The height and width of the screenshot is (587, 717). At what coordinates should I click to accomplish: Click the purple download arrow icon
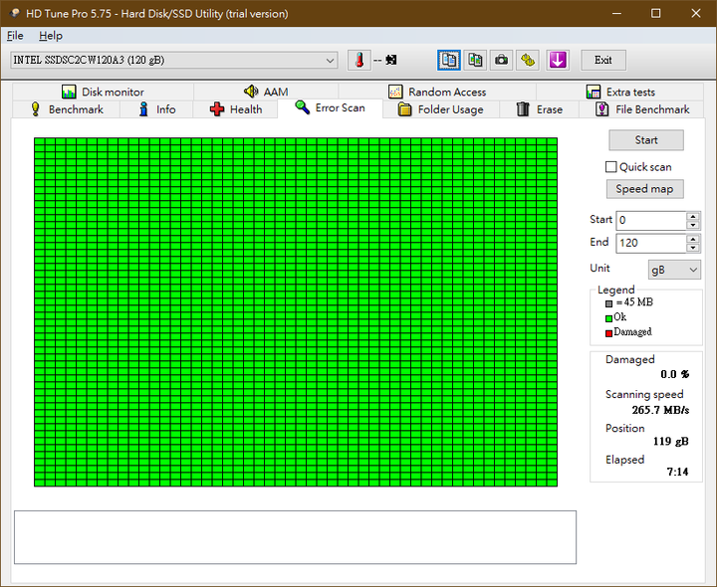pos(558,60)
